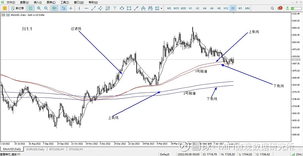Click the 过滤线 chart label
The image size is (303, 156).
pos(76,28)
